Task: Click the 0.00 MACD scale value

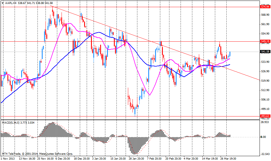Action: click(x=263, y=137)
